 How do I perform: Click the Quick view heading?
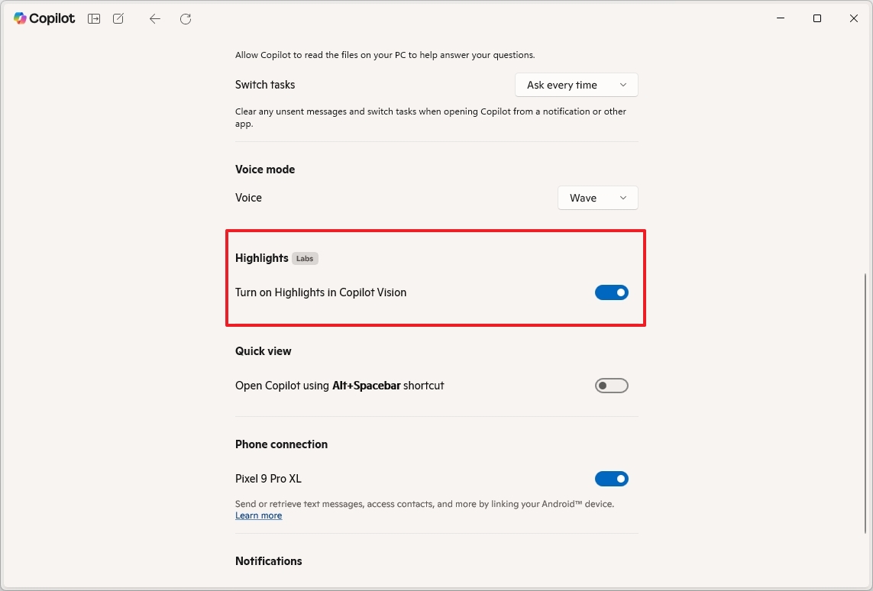coord(263,350)
